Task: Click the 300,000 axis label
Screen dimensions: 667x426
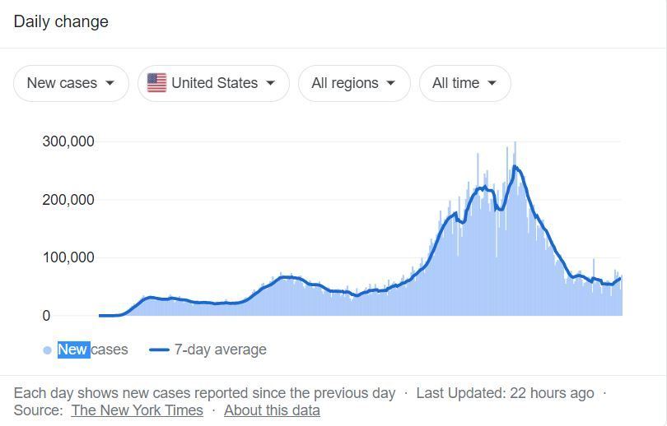Action: (x=68, y=141)
